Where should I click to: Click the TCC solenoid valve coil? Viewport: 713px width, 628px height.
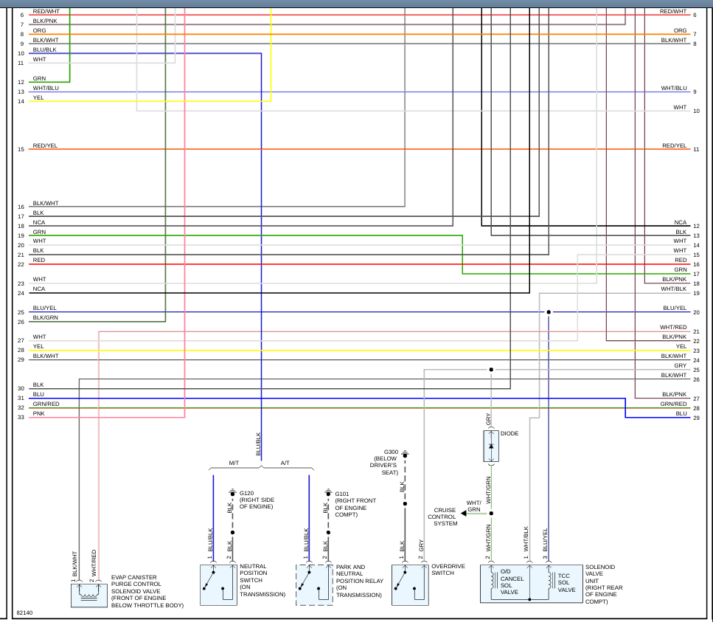(x=551, y=581)
